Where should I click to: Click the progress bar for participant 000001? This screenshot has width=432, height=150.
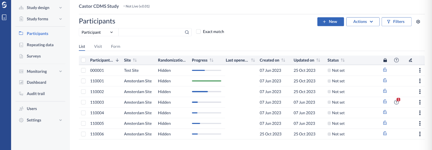tap(207, 70)
